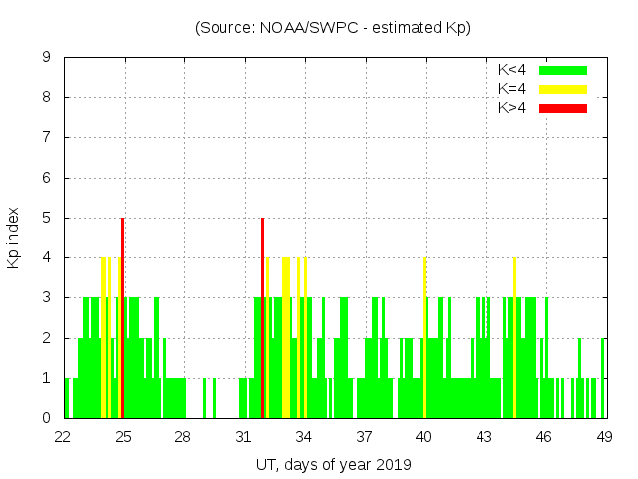This screenshot has height=479, width=638.
Task: Click the red K>4 legend swatch
Action: tap(563, 108)
